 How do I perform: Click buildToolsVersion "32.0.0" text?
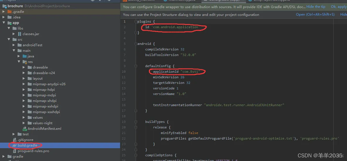(x=171, y=55)
